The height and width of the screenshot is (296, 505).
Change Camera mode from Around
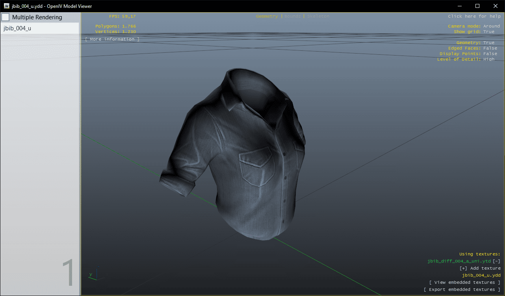491,26
